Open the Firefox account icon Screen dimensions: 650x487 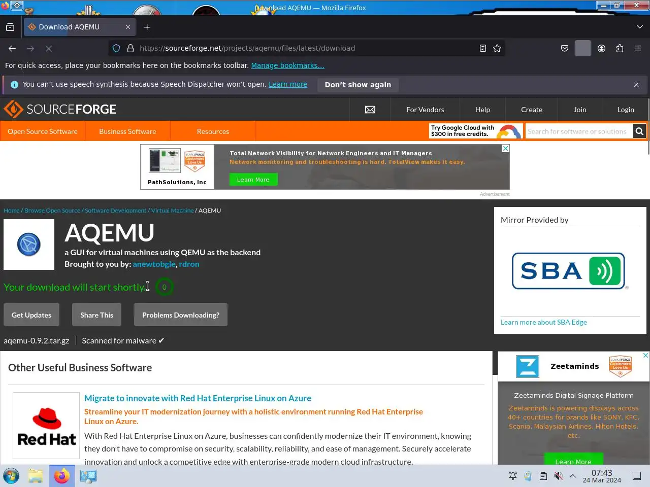[601, 48]
